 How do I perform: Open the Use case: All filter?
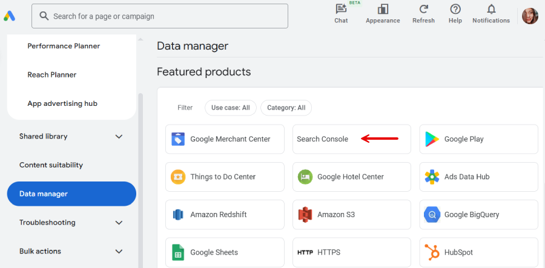point(231,108)
